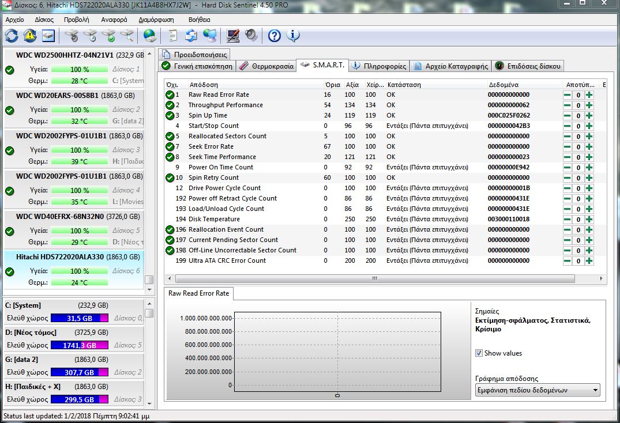Toggle the Show values checkbox
The height and width of the screenshot is (423, 620).
click(479, 353)
